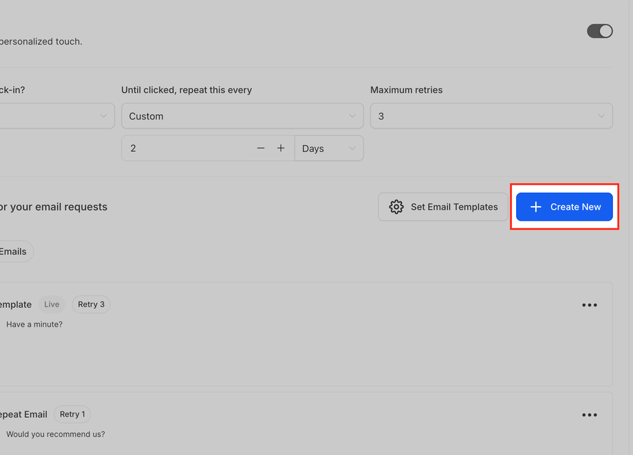Click the Live badge on the template card
Screen dimensions: 633x455
click(x=52, y=304)
